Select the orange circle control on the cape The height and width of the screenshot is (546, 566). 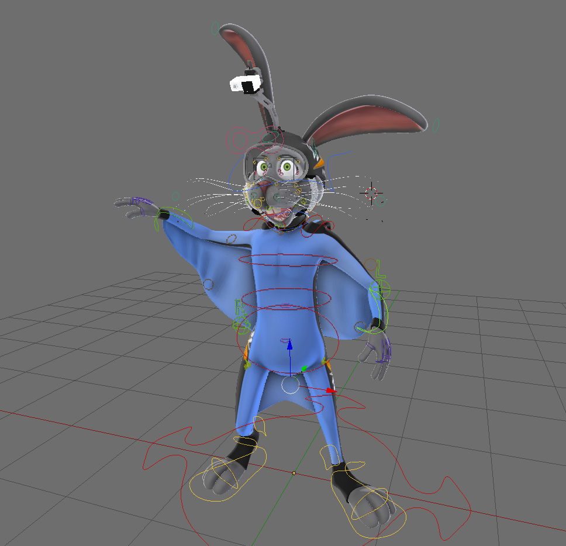[208, 284]
